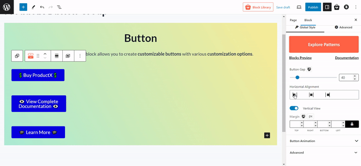Turn off the Vertical View toggle
This screenshot has width=361, height=166.
(x=294, y=108)
